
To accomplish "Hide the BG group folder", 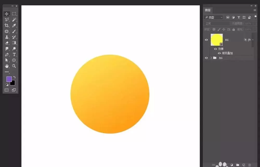I will 206,58.
